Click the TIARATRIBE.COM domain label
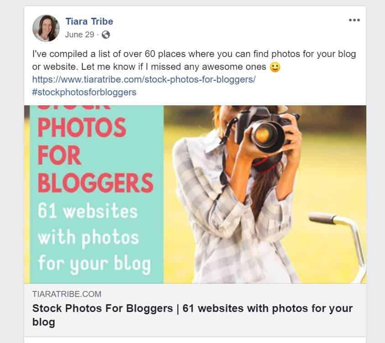385x343 pixels. click(67, 294)
